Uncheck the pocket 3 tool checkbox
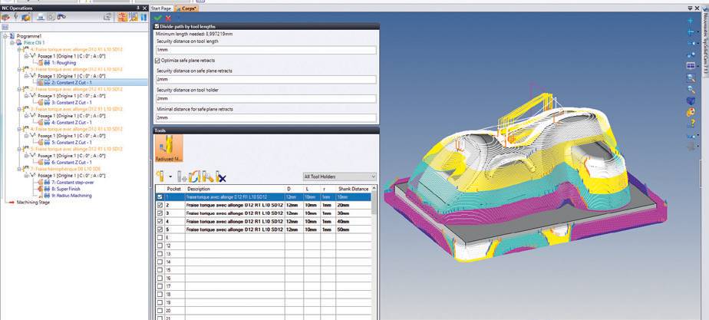The width and height of the screenshot is (709, 320). tap(160, 213)
